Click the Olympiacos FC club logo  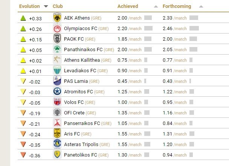click(x=57, y=28)
